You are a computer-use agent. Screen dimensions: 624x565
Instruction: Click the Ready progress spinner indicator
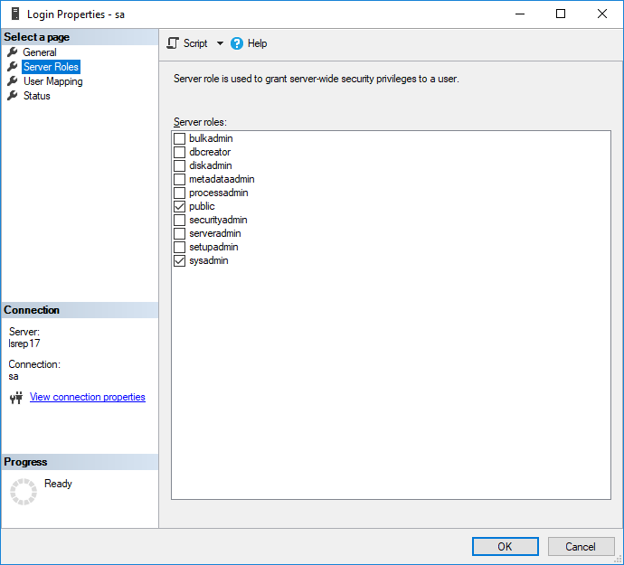(23, 491)
